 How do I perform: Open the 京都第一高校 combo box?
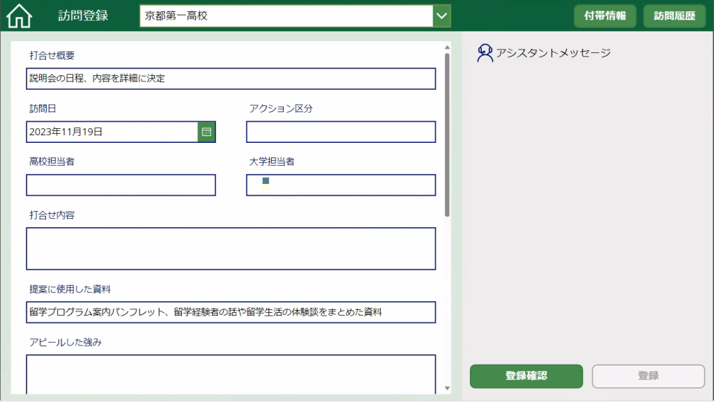click(295, 16)
